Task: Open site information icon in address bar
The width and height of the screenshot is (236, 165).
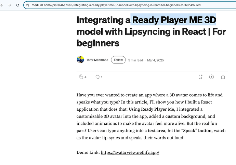Action: click(27, 5)
